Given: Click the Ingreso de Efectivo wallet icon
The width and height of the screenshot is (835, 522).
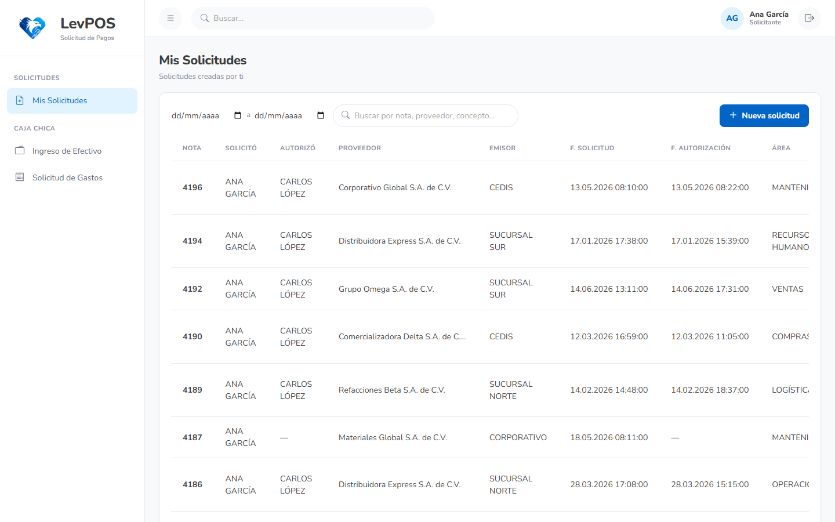Looking at the screenshot, I should pos(20,151).
